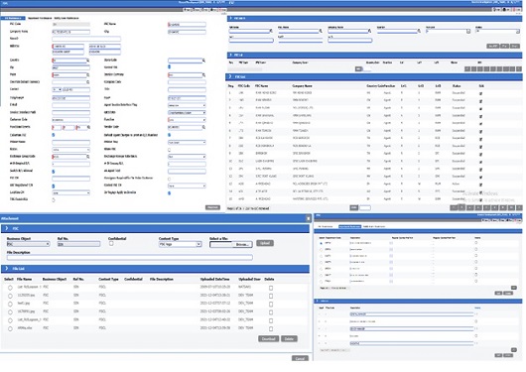The image size is (526, 372).
Task: Collapse the lower FSC List section header
Action: (230, 76)
